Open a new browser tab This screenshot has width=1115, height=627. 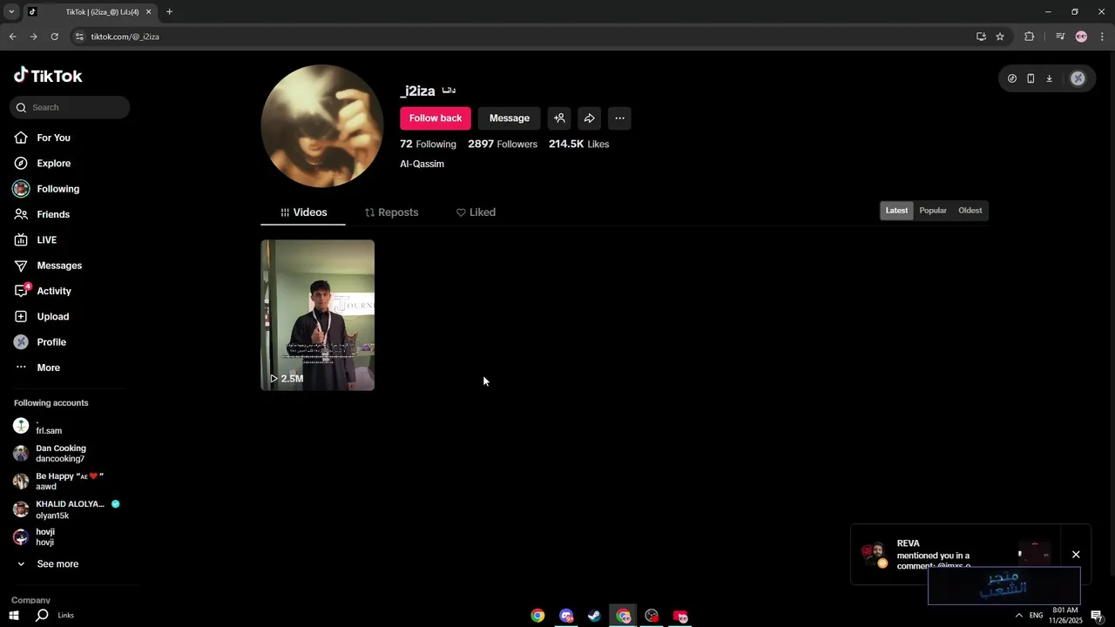pyautogui.click(x=169, y=12)
